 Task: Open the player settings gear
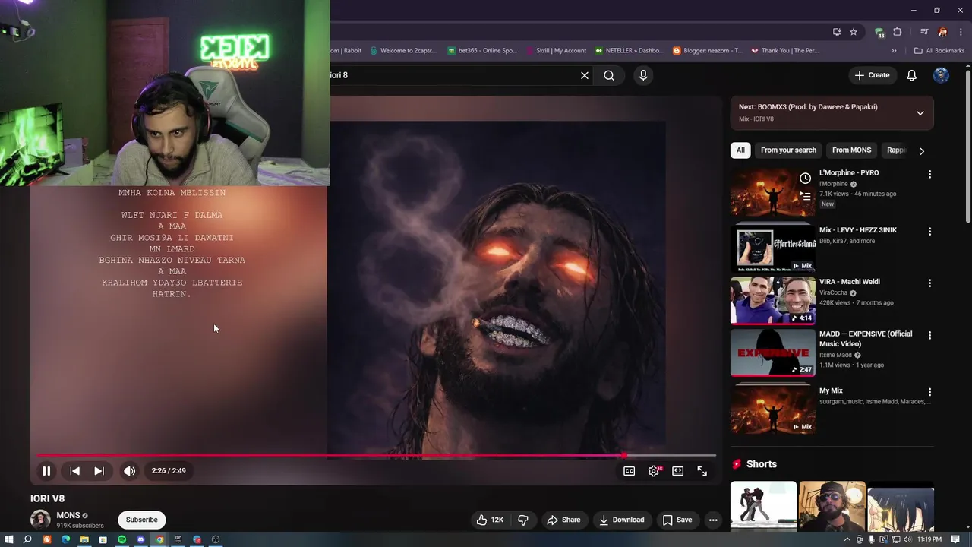click(x=654, y=471)
